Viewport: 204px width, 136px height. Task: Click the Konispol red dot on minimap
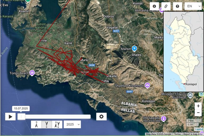click(x=184, y=84)
